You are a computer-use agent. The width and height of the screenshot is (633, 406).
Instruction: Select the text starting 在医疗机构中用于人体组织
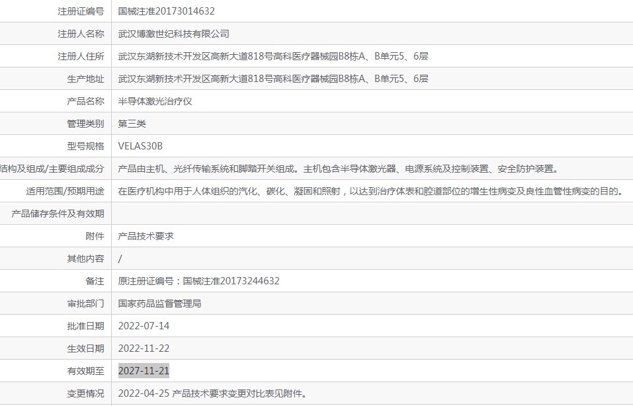370,191
